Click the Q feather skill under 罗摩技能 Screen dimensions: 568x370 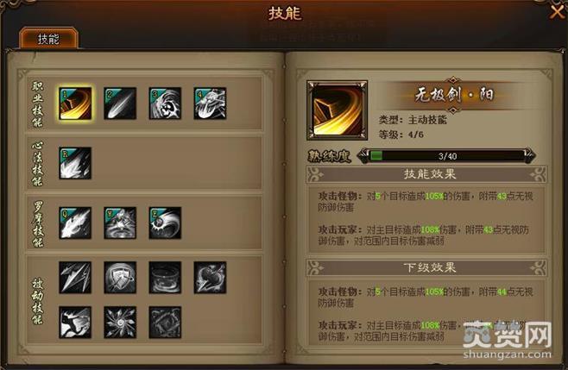[x=75, y=223]
